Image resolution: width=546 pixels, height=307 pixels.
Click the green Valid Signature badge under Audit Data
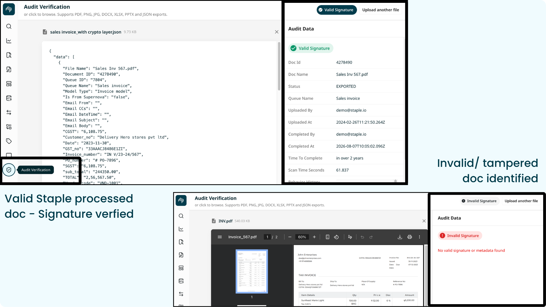coord(311,48)
